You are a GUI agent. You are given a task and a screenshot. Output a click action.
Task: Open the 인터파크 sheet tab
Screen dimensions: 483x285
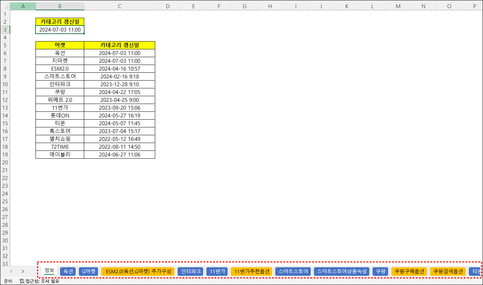pos(191,272)
